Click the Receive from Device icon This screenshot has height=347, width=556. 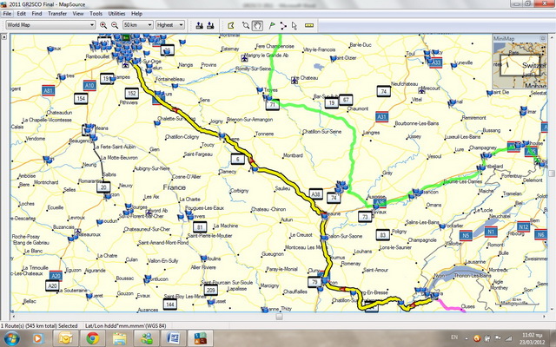(x=211, y=25)
